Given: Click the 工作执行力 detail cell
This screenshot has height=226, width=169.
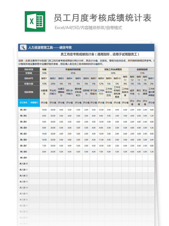Looking at the screenshot, I should (101, 92).
